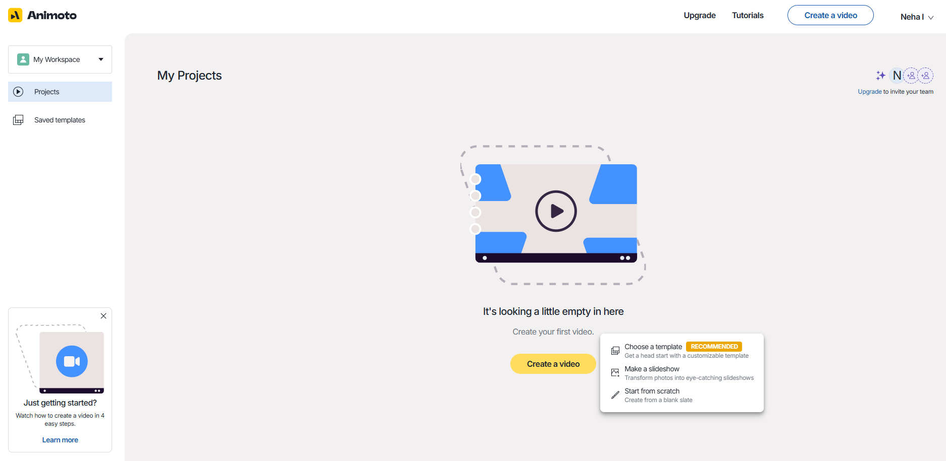Select the Projects icon in sidebar
This screenshot has width=946, height=461.
19,91
